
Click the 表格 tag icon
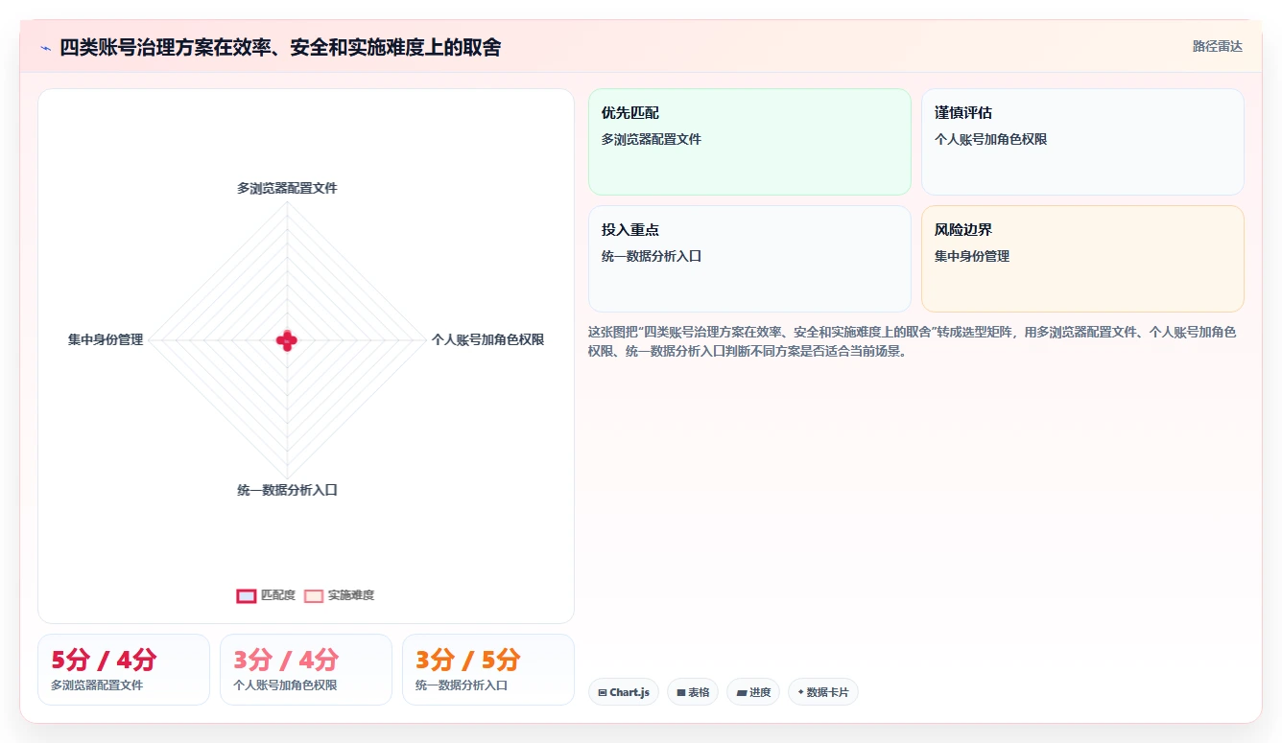pyautogui.click(x=681, y=692)
